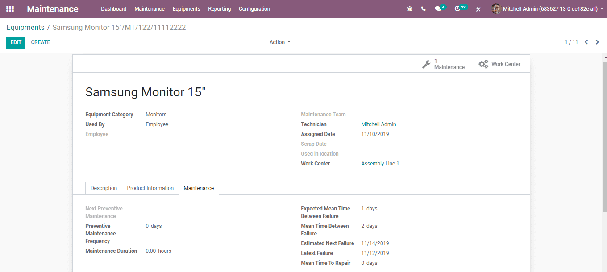Open conversations chat icon with badge 4

[440, 8]
